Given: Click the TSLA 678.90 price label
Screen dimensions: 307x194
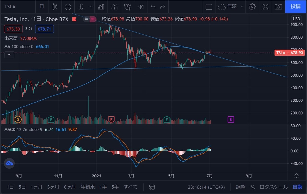Looking at the screenshot, I should pyautogui.click(x=290, y=53).
